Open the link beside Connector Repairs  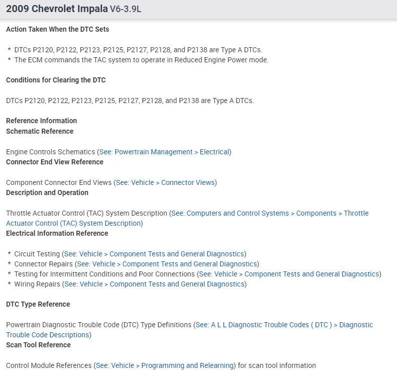[x=166, y=264]
